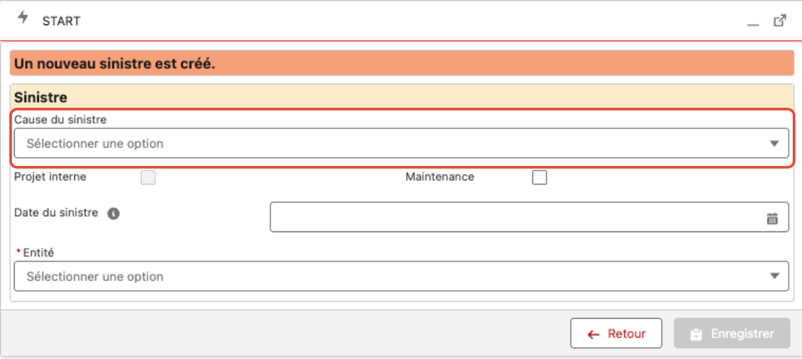The image size is (802, 359).
Task: Click the clipboard icon on Enregistrer
Action: click(696, 335)
